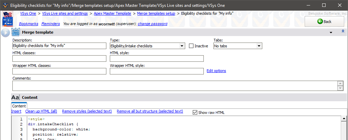Click the VSys app icon in title bar
The width and height of the screenshot is (348, 140).
[4, 5]
